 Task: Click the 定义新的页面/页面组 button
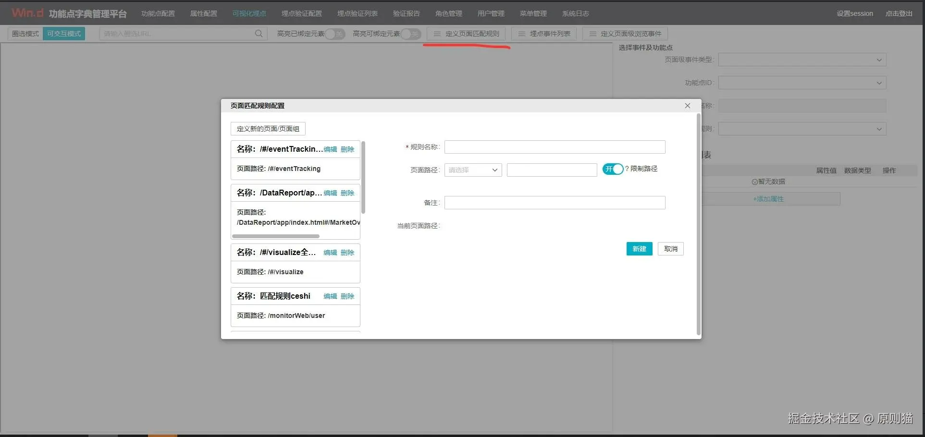click(x=268, y=129)
